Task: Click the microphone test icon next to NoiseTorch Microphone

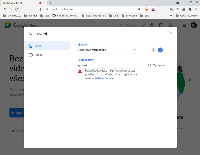Action: pyautogui.click(x=153, y=50)
